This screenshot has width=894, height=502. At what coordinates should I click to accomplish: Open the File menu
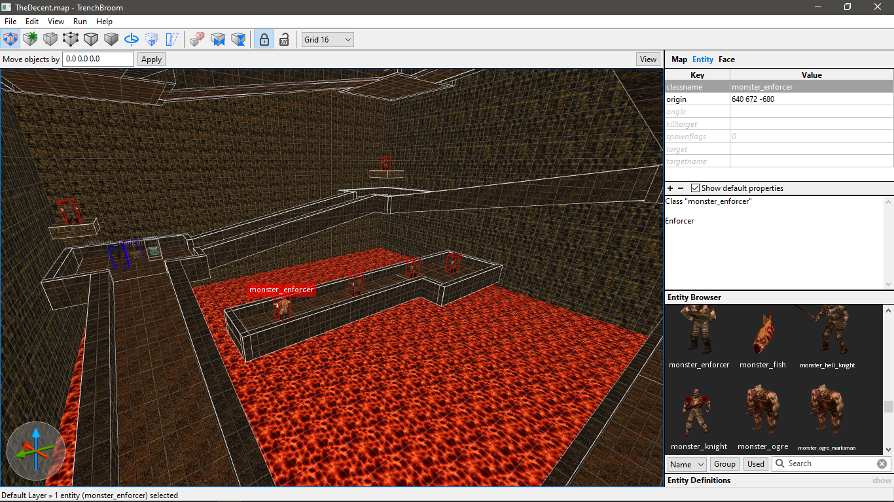click(x=10, y=22)
